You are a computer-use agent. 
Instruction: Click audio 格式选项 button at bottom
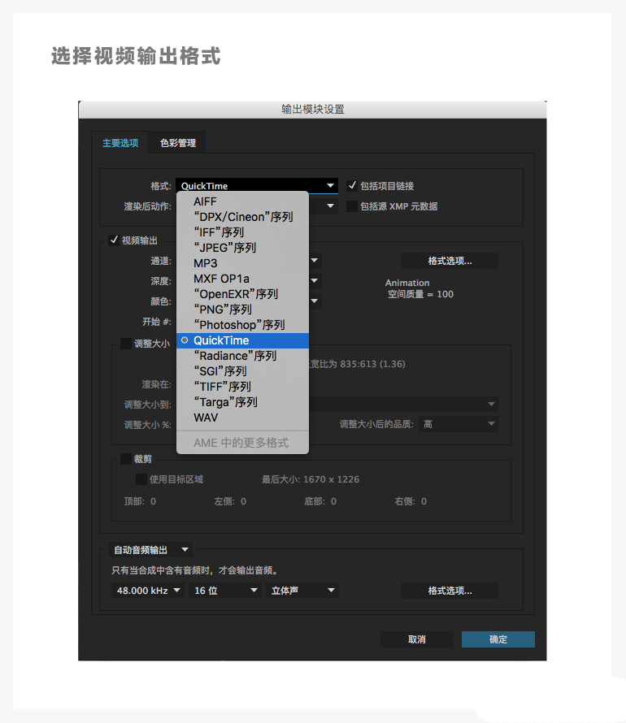point(450,591)
